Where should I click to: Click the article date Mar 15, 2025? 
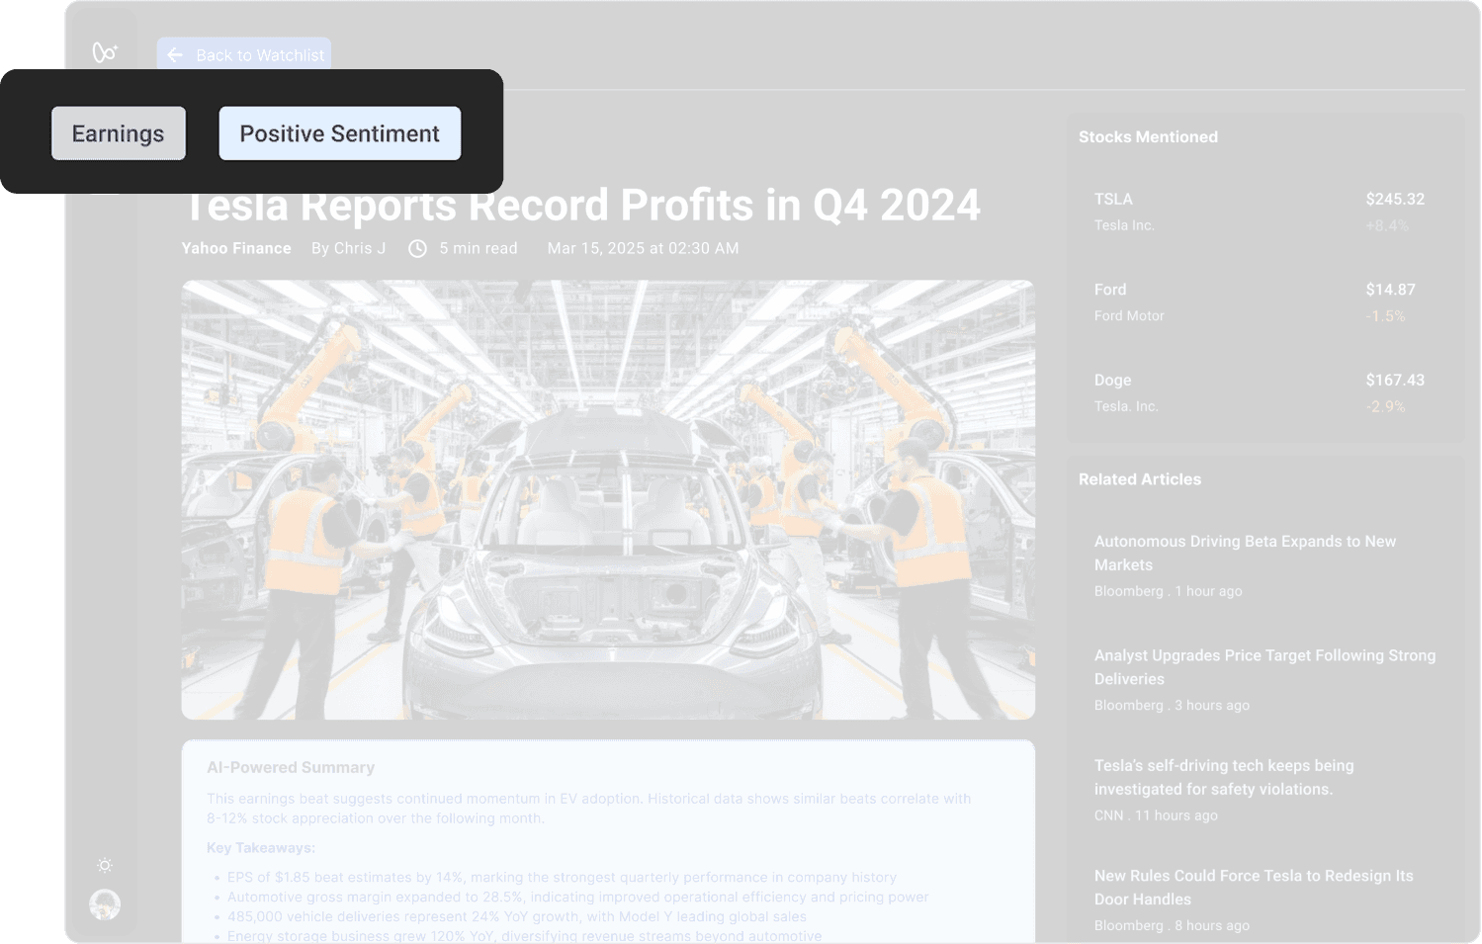643,249
